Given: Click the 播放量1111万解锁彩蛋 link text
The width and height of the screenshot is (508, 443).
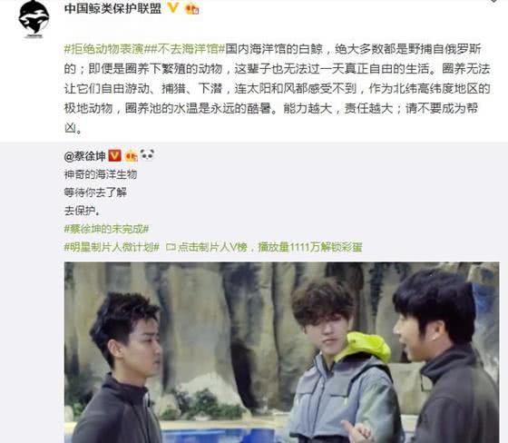Looking at the screenshot, I should (x=310, y=247).
